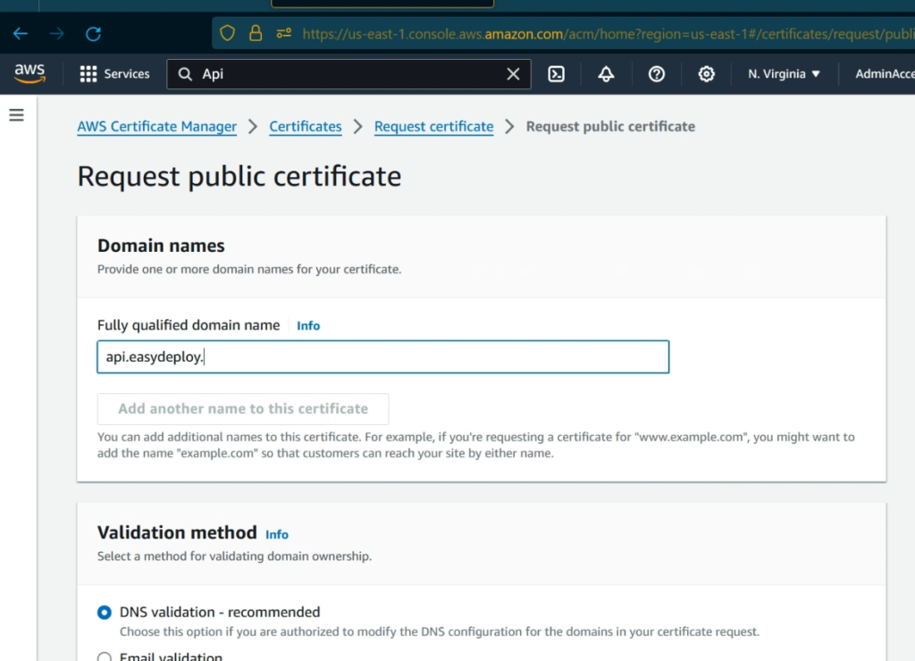Screen dimensions: 915x661
Task: Click the browser reload icon
Action: point(92,34)
